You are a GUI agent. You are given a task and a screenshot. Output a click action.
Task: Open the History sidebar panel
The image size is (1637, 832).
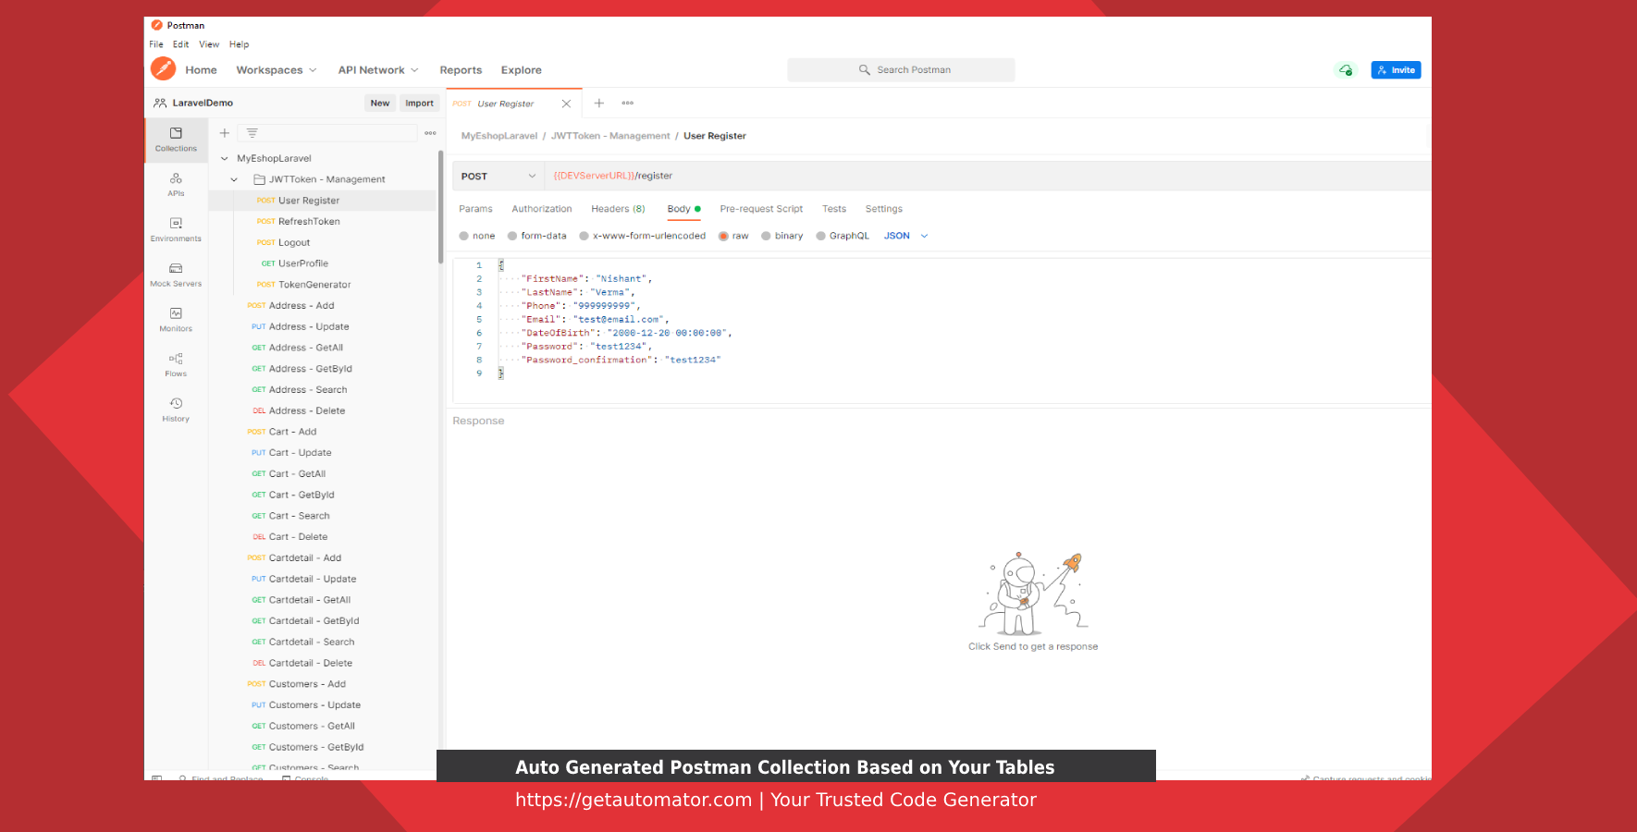tap(176, 410)
